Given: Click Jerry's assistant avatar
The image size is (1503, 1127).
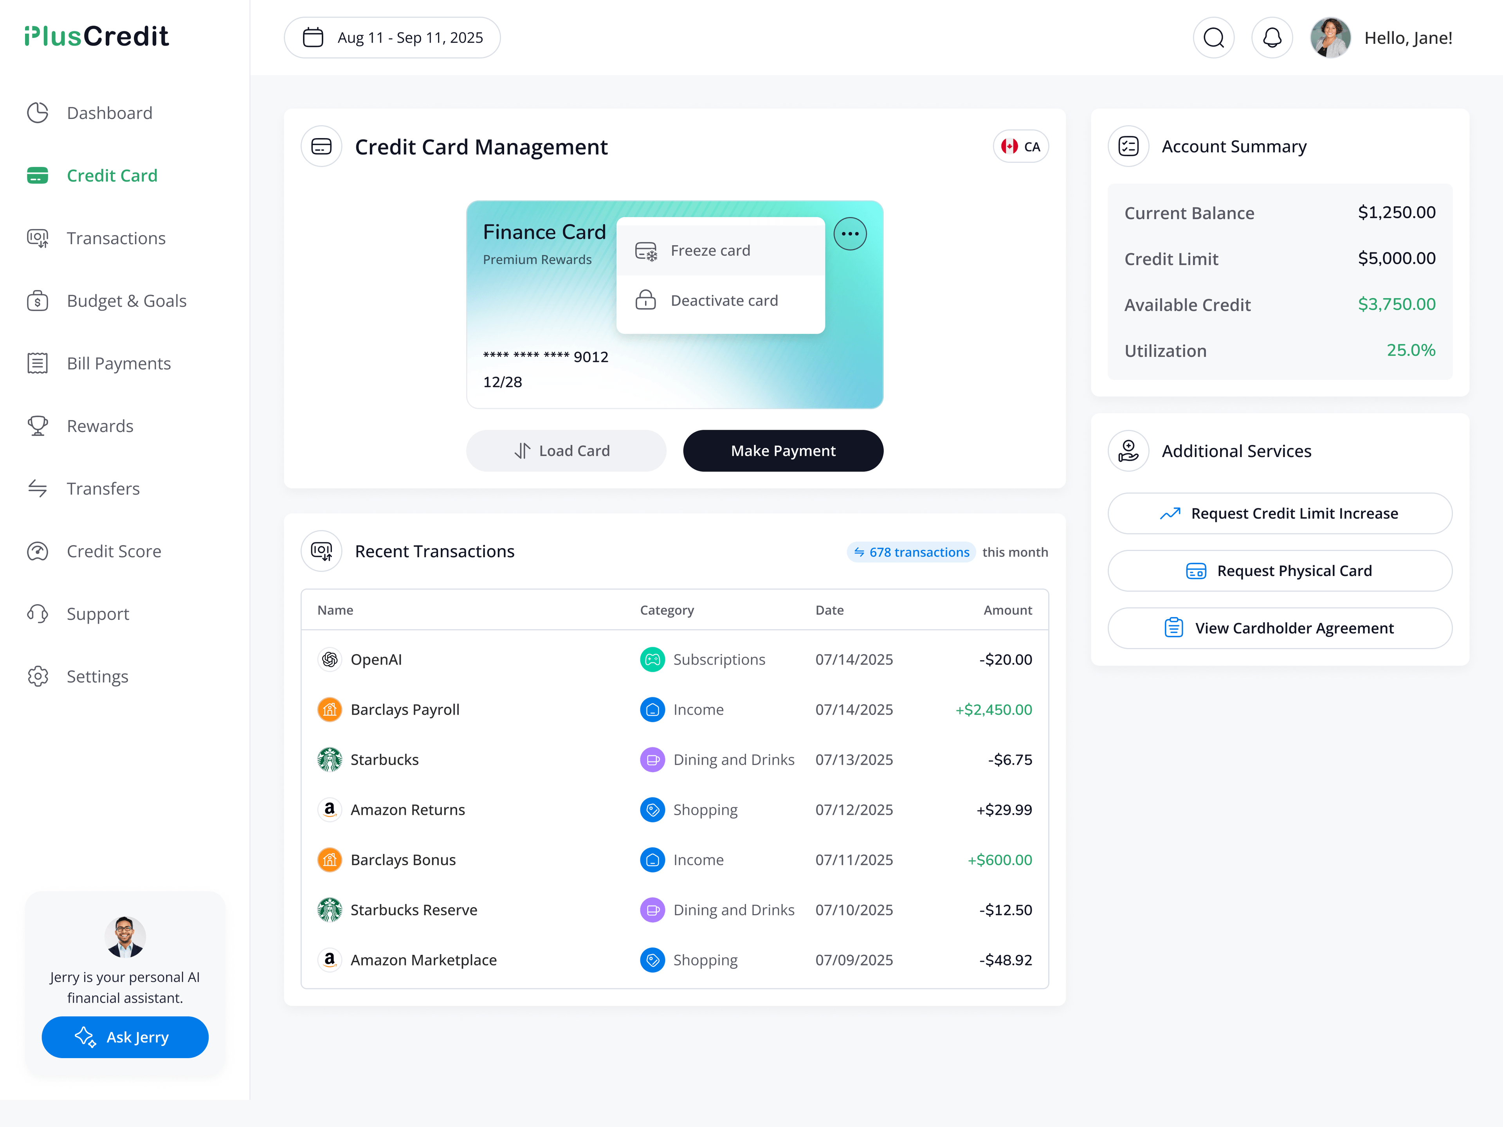Looking at the screenshot, I should (125, 937).
